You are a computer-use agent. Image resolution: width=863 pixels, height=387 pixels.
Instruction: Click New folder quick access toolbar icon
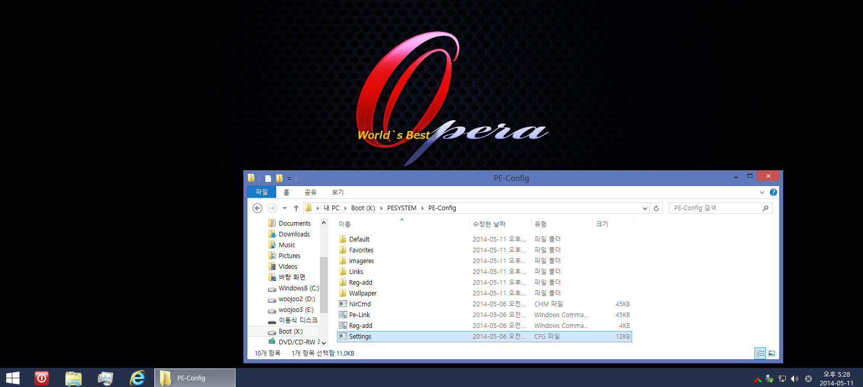tap(279, 178)
